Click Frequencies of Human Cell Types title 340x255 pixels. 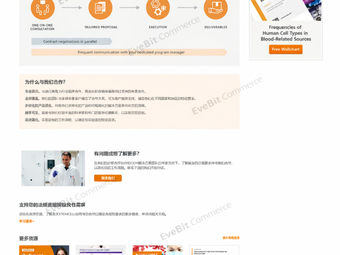click(x=286, y=33)
